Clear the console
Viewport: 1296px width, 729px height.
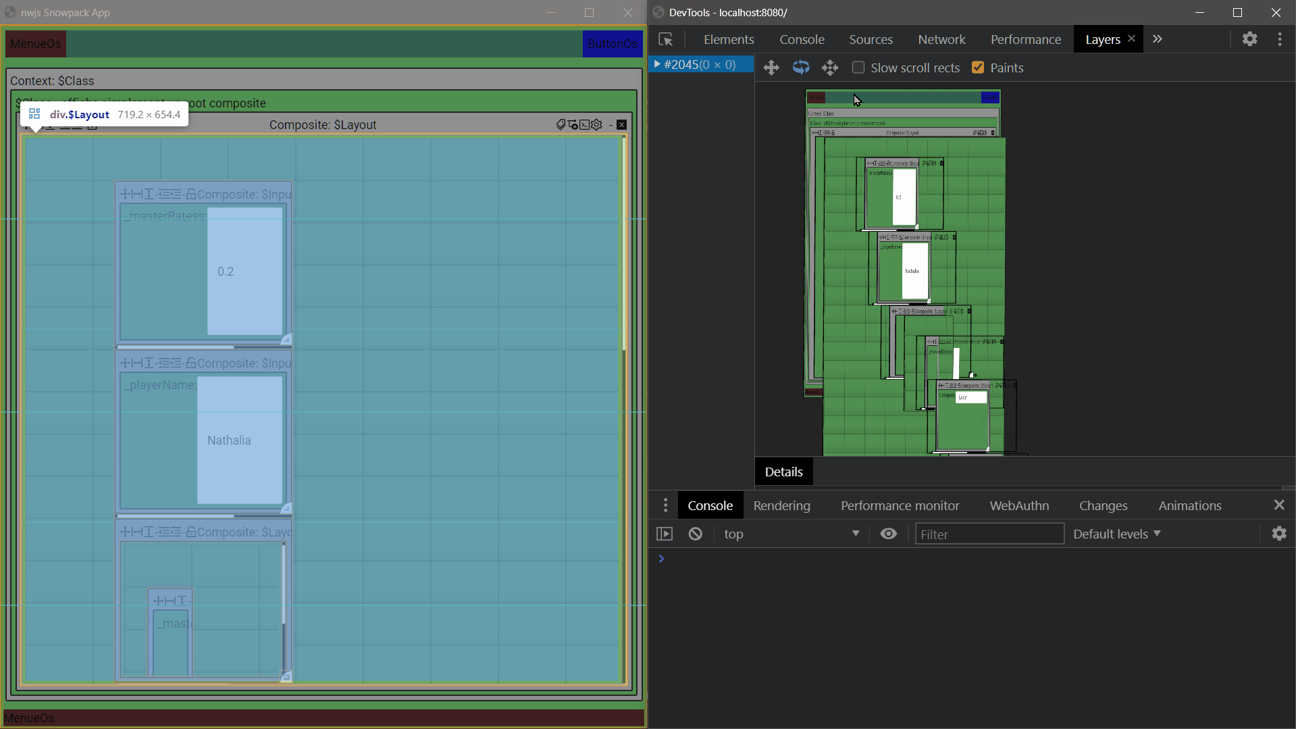pos(695,534)
